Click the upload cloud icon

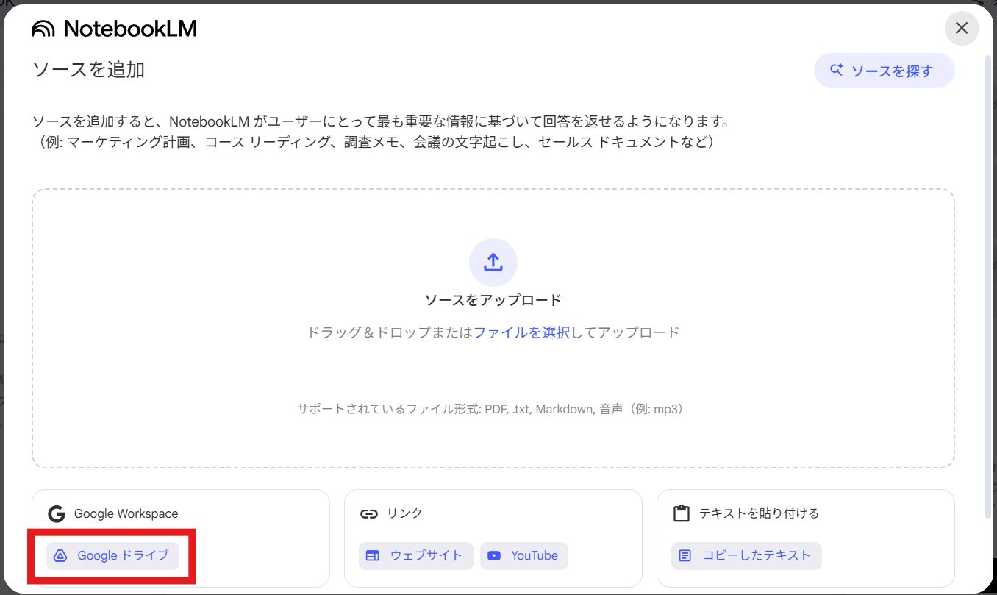pyautogui.click(x=493, y=262)
